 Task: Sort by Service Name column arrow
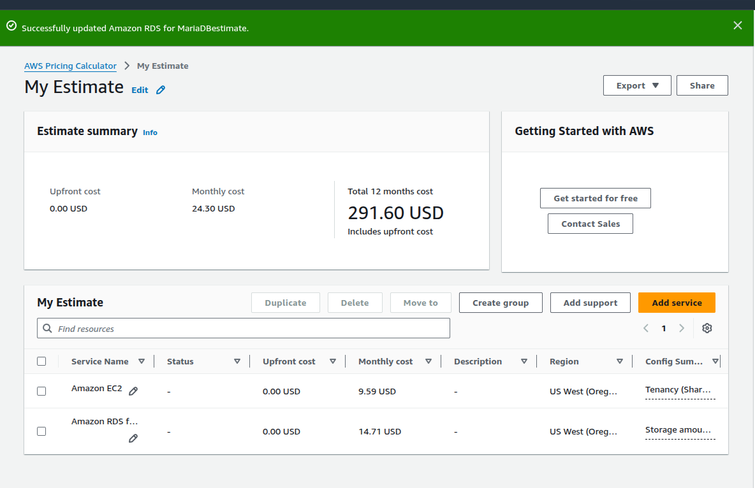pos(142,361)
